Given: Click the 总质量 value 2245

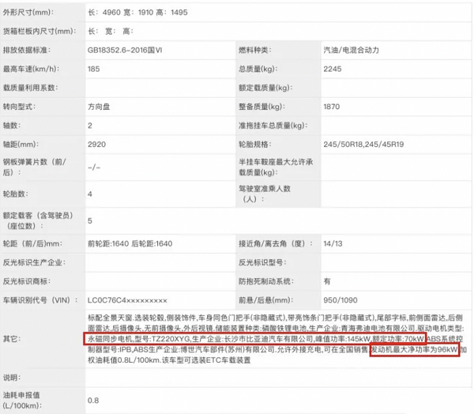Looking at the screenshot, I should [x=333, y=69].
